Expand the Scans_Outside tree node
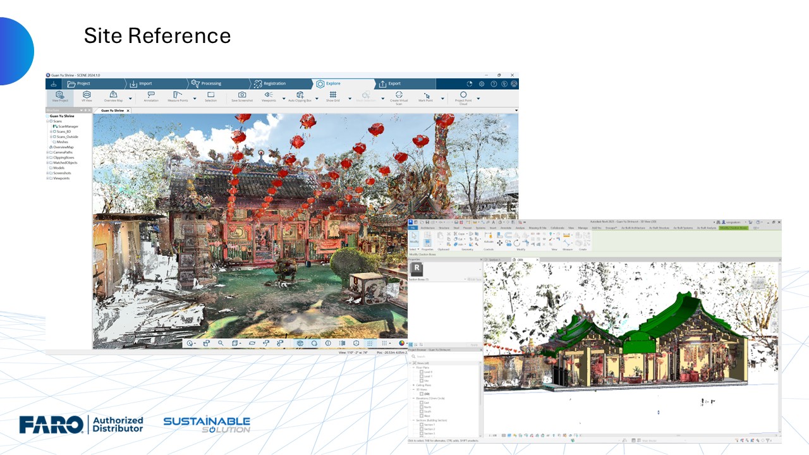Viewport: 809px width, 455px height. (x=51, y=136)
